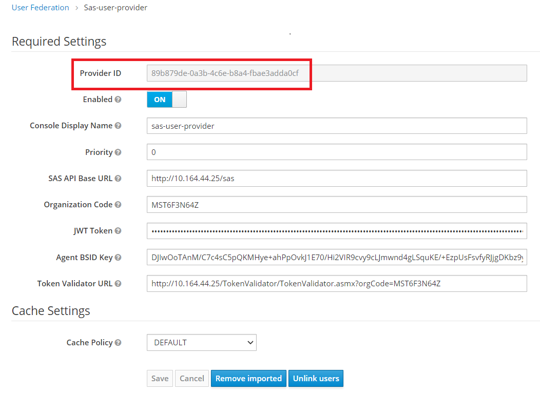Click help icon next to Enabled
This screenshot has height=393, width=540.
(118, 100)
